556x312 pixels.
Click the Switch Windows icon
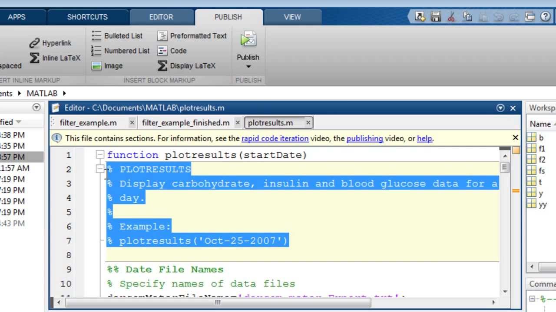point(530,16)
